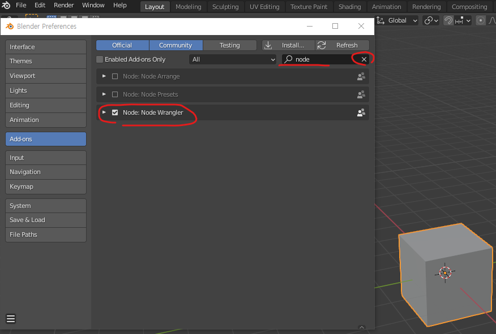The height and width of the screenshot is (334, 496).
Task: Switch to Modeling workspace tab
Action: pyautogui.click(x=188, y=7)
